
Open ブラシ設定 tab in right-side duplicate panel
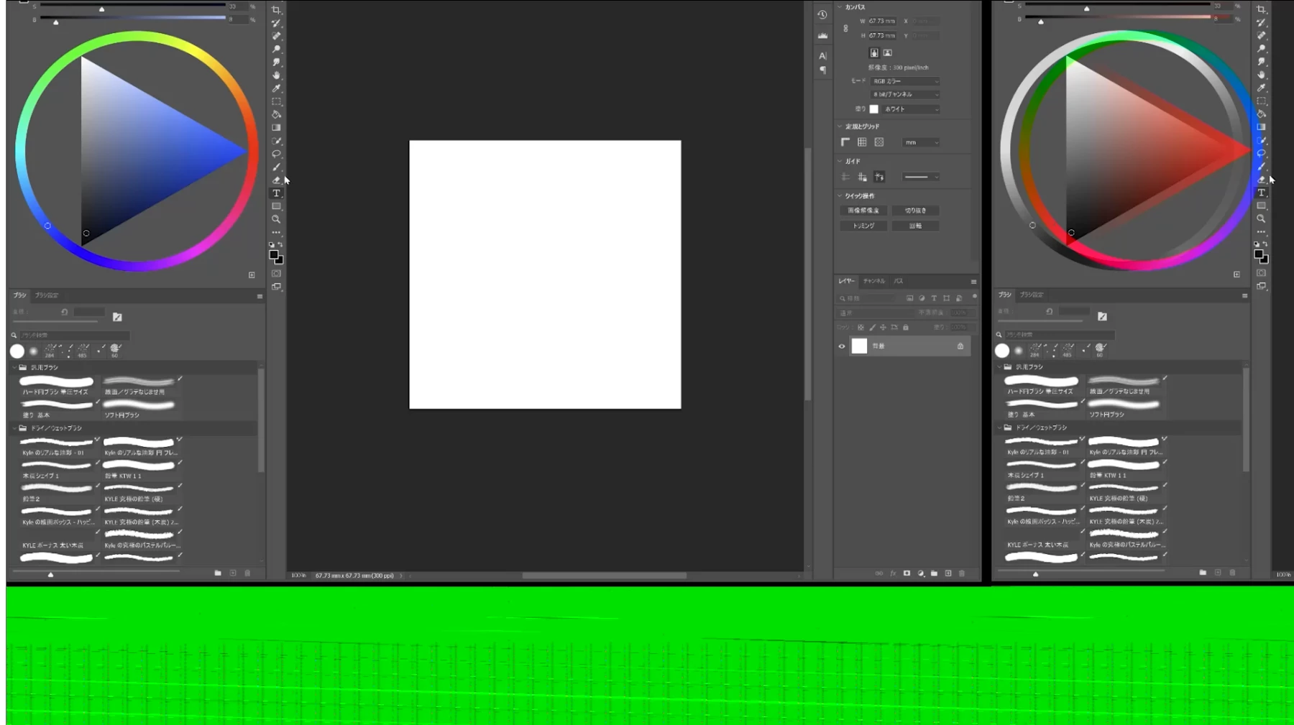[1032, 295]
